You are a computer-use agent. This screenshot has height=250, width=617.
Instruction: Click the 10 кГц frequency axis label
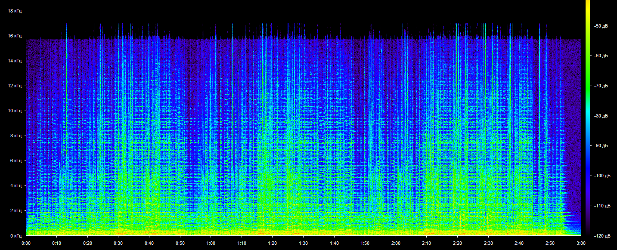(15, 111)
